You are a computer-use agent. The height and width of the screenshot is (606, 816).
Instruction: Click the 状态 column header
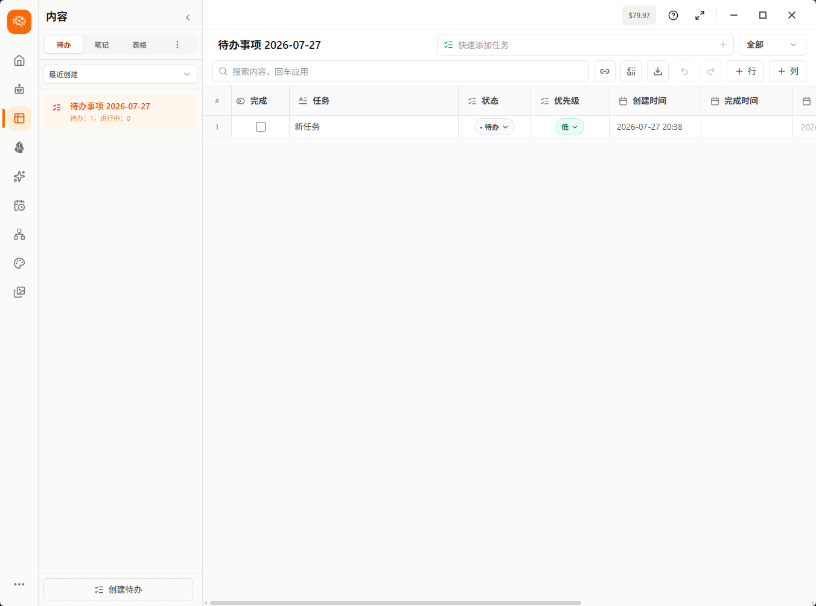[495, 101]
